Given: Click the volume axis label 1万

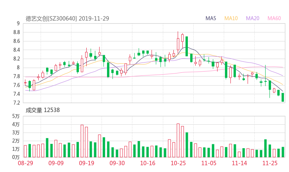Looking at the screenshot, I should (16, 149).
